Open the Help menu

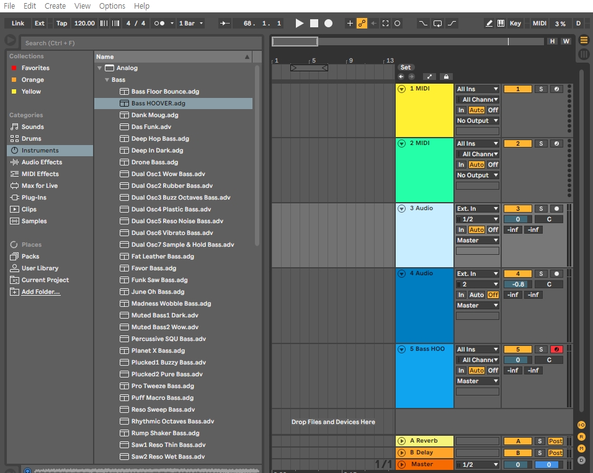click(142, 6)
